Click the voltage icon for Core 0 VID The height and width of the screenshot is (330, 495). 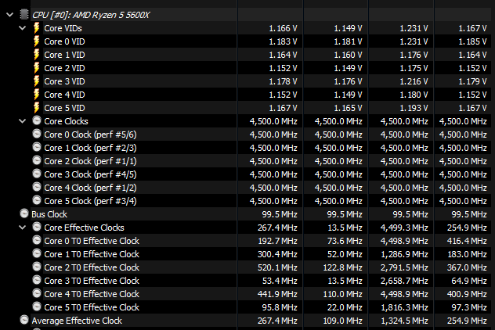pyautogui.click(x=37, y=41)
